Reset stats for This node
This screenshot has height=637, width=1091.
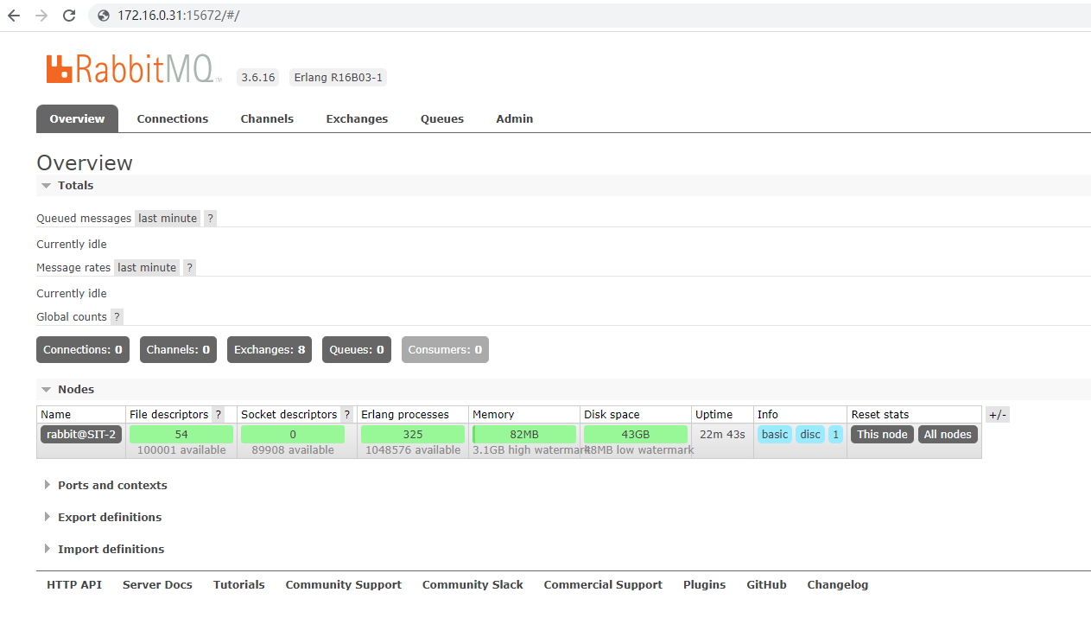(881, 434)
